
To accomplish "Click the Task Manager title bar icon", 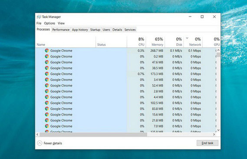I will point(39,17).
